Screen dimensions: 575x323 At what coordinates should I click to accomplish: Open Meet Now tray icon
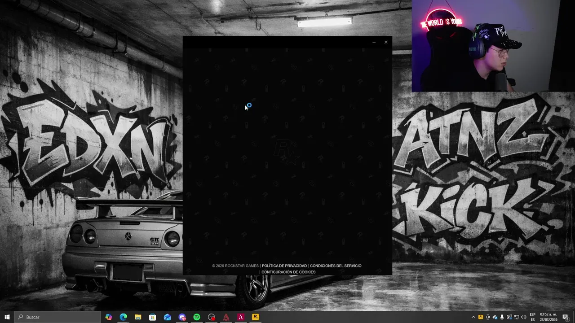click(x=488, y=317)
